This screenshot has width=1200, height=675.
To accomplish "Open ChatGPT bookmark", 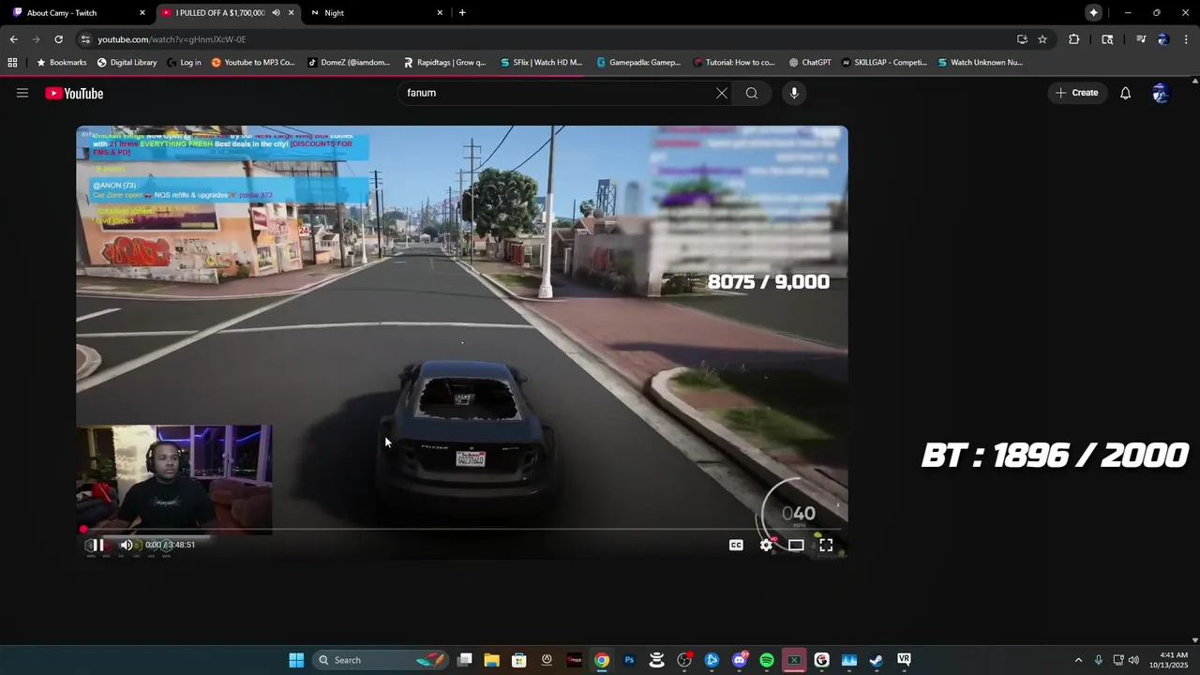I will click(x=810, y=63).
